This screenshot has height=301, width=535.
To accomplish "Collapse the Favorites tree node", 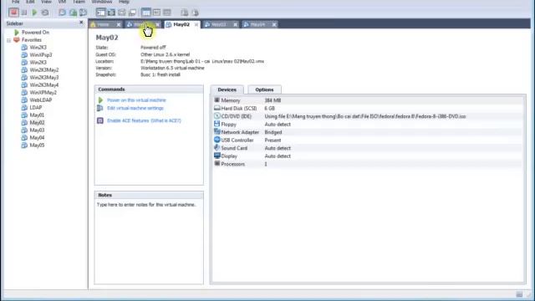I will pos(9,40).
